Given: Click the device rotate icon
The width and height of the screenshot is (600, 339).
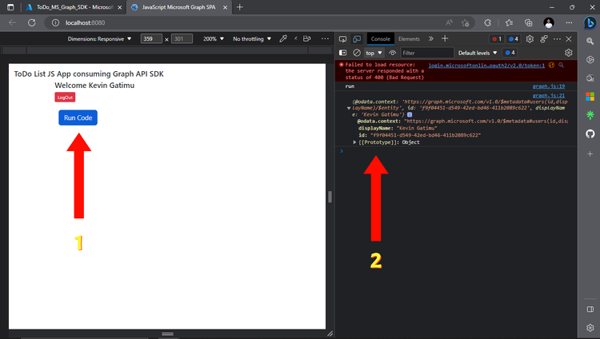Looking at the screenshot, I should coord(306,39).
